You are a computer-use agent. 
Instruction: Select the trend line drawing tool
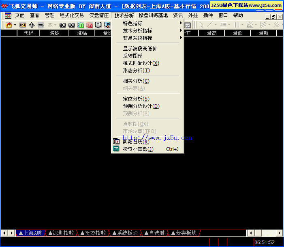[210, 25]
